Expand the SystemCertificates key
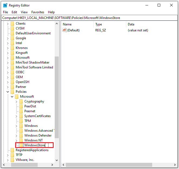 [x=16, y=116]
